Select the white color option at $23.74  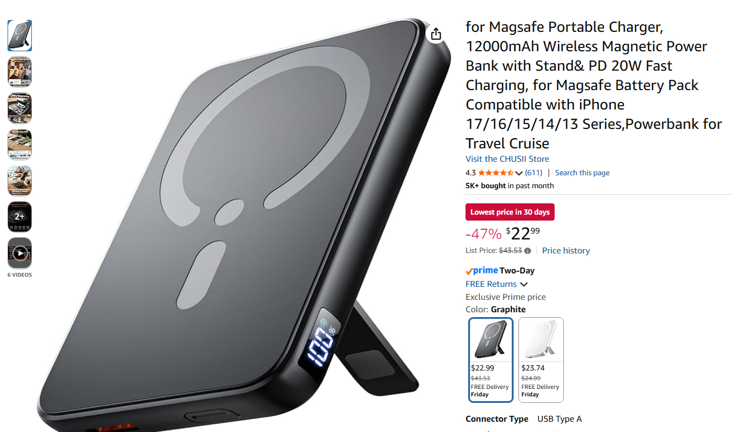coord(541,360)
